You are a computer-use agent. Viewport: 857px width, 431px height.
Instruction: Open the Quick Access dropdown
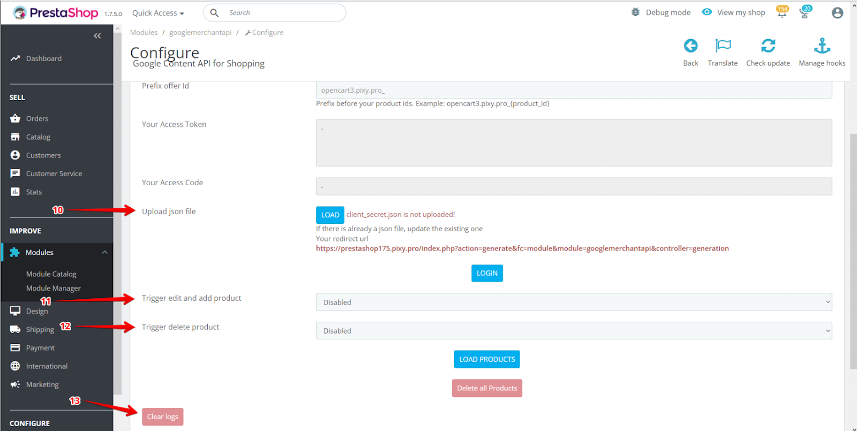click(158, 13)
